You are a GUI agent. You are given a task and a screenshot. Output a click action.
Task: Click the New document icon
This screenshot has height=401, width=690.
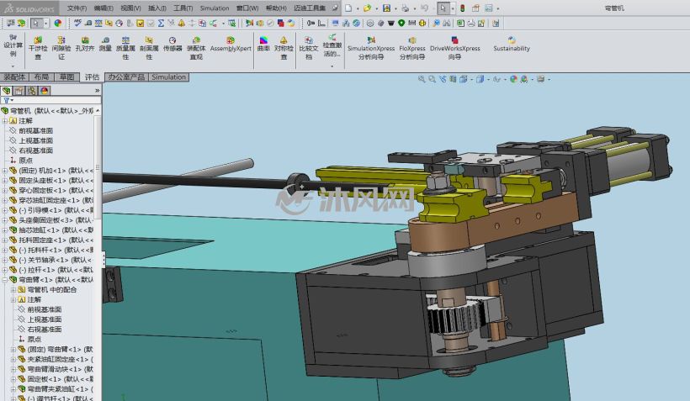coord(348,8)
